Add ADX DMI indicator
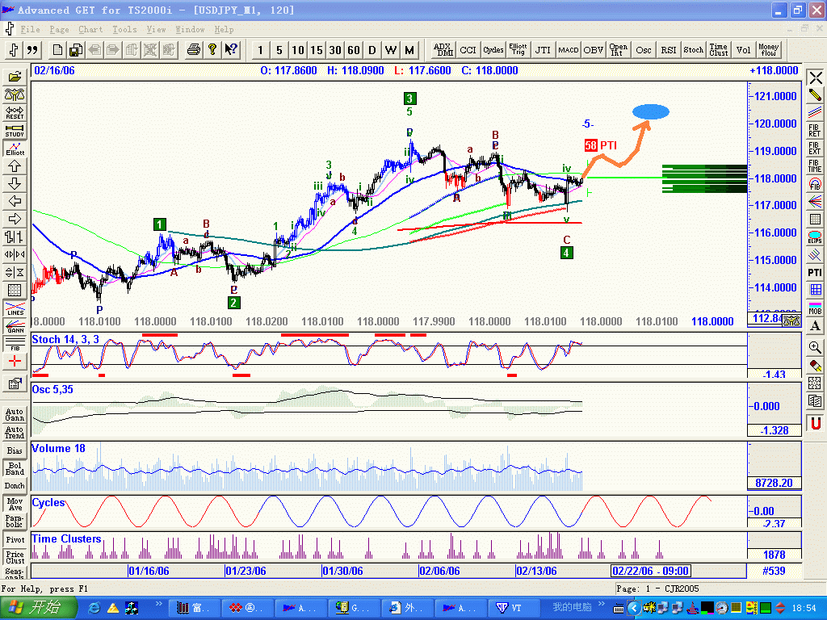Viewport: 827px width, 620px height. [443, 50]
